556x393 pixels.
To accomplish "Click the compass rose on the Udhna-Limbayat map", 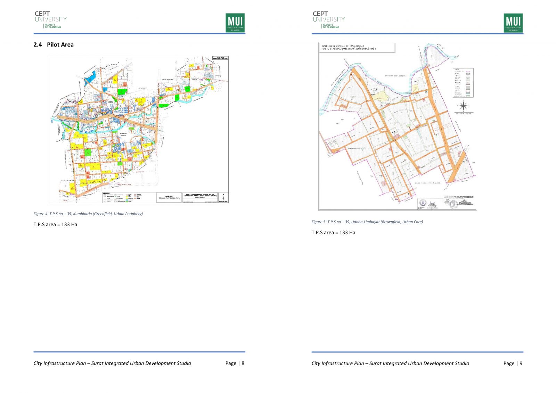I will [463, 106].
